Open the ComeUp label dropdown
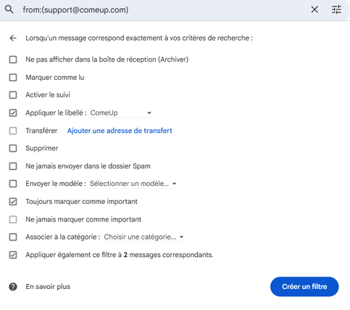 click(122, 113)
